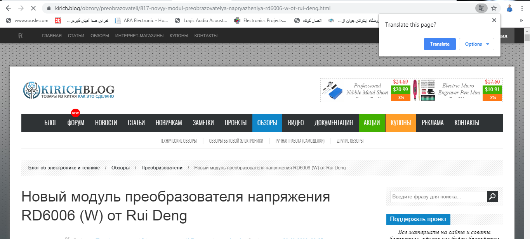The height and width of the screenshot is (239, 530).
Task: Open the Nibble Metal Sheet ad thumbnail
Action: (333, 90)
